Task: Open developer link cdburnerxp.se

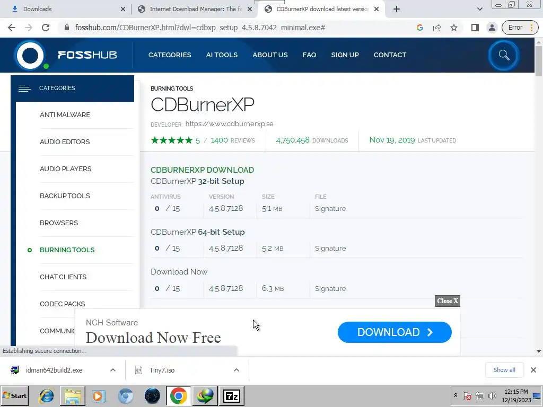Action: [229, 124]
